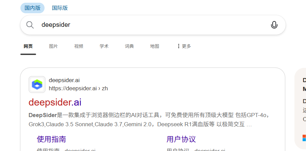Viewport: 306px width, 151px height.
Task: Switch to 国际版 search mode
Action: pyautogui.click(x=60, y=8)
